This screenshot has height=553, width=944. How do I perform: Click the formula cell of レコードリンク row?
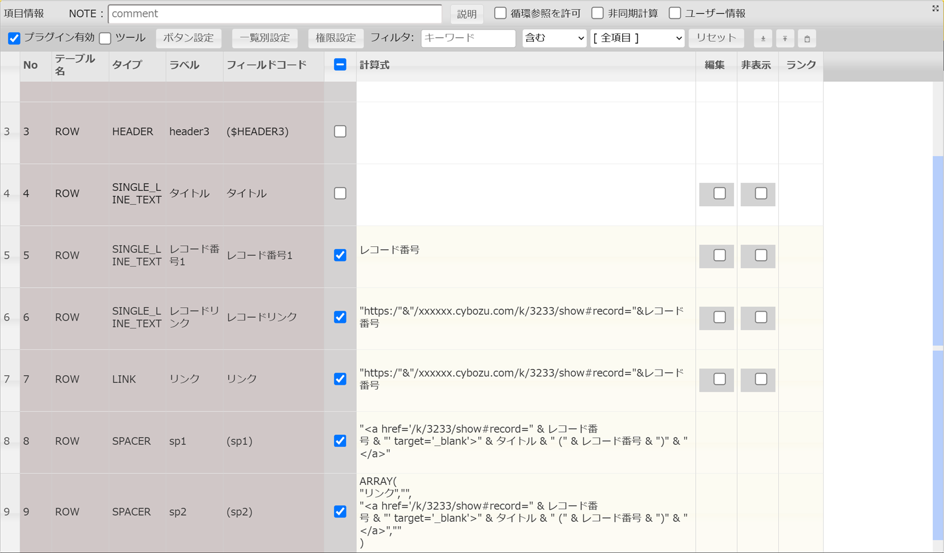(526, 318)
